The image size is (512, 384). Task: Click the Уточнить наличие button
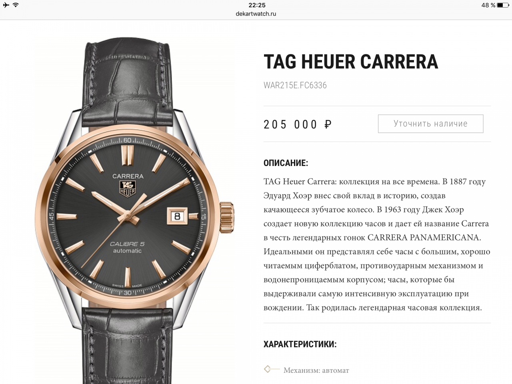pos(430,124)
